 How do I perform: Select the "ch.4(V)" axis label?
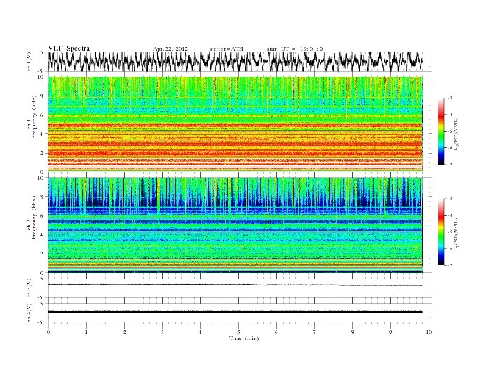point(29,313)
